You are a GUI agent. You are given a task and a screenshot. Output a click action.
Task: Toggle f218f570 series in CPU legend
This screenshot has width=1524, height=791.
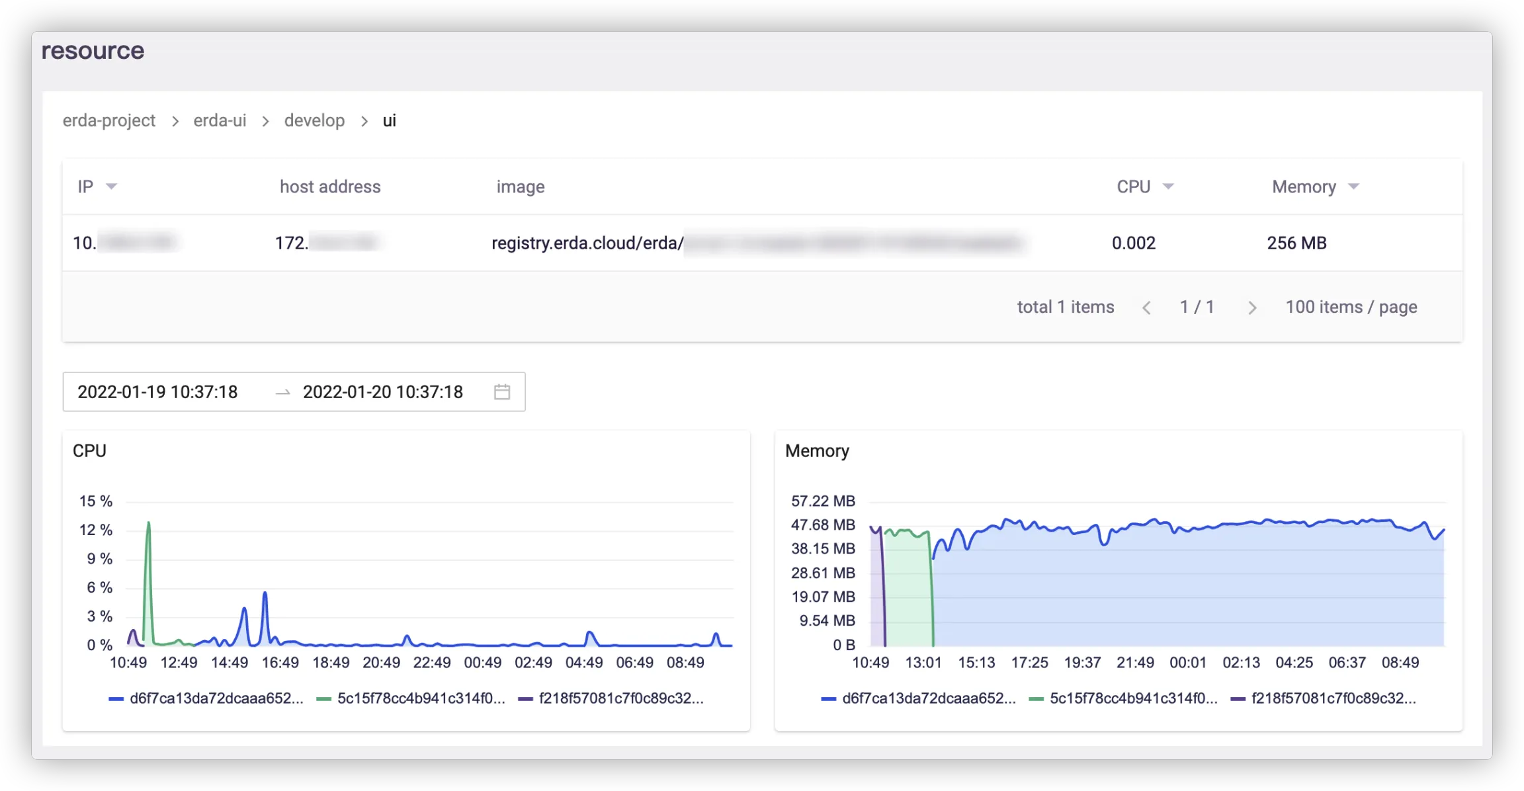click(x=611, y=698)
